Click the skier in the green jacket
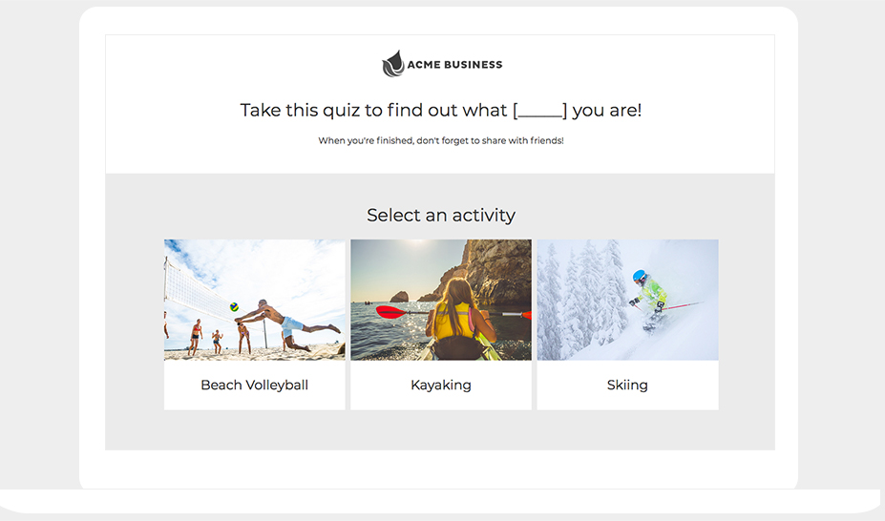The height and width of the screenshot is (521, 885). tap(650, 298)
